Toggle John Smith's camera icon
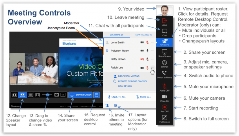The height and width of the screenshot is (136, 239). (x=142, y=42)
